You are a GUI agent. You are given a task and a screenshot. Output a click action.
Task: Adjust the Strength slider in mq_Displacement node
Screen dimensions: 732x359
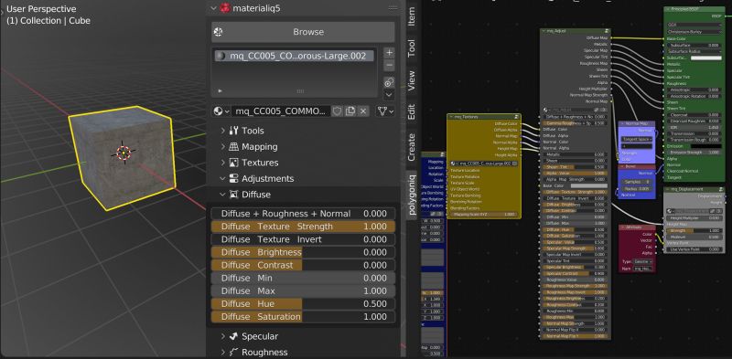(694, 231)
